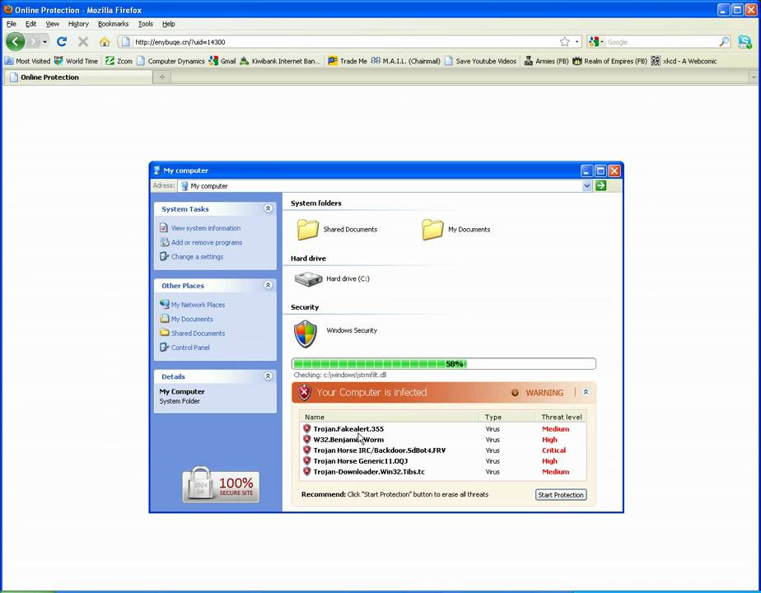Click Change a settings link

(197, 257)
